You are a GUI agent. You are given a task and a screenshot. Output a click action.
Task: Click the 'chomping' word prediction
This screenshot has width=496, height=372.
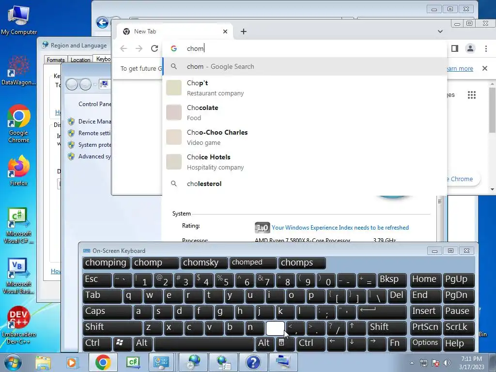(106, 263)
